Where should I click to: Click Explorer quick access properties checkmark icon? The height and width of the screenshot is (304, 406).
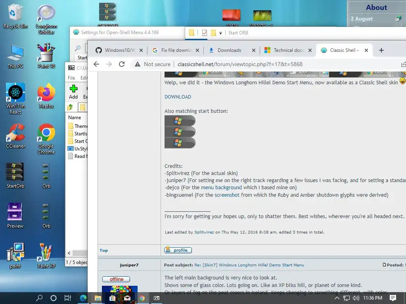click(x=205, y=33)
